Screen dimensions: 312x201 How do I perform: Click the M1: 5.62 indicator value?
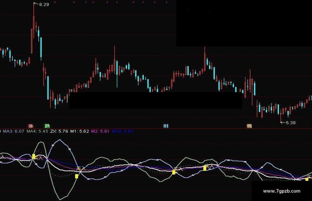(80, 131)
